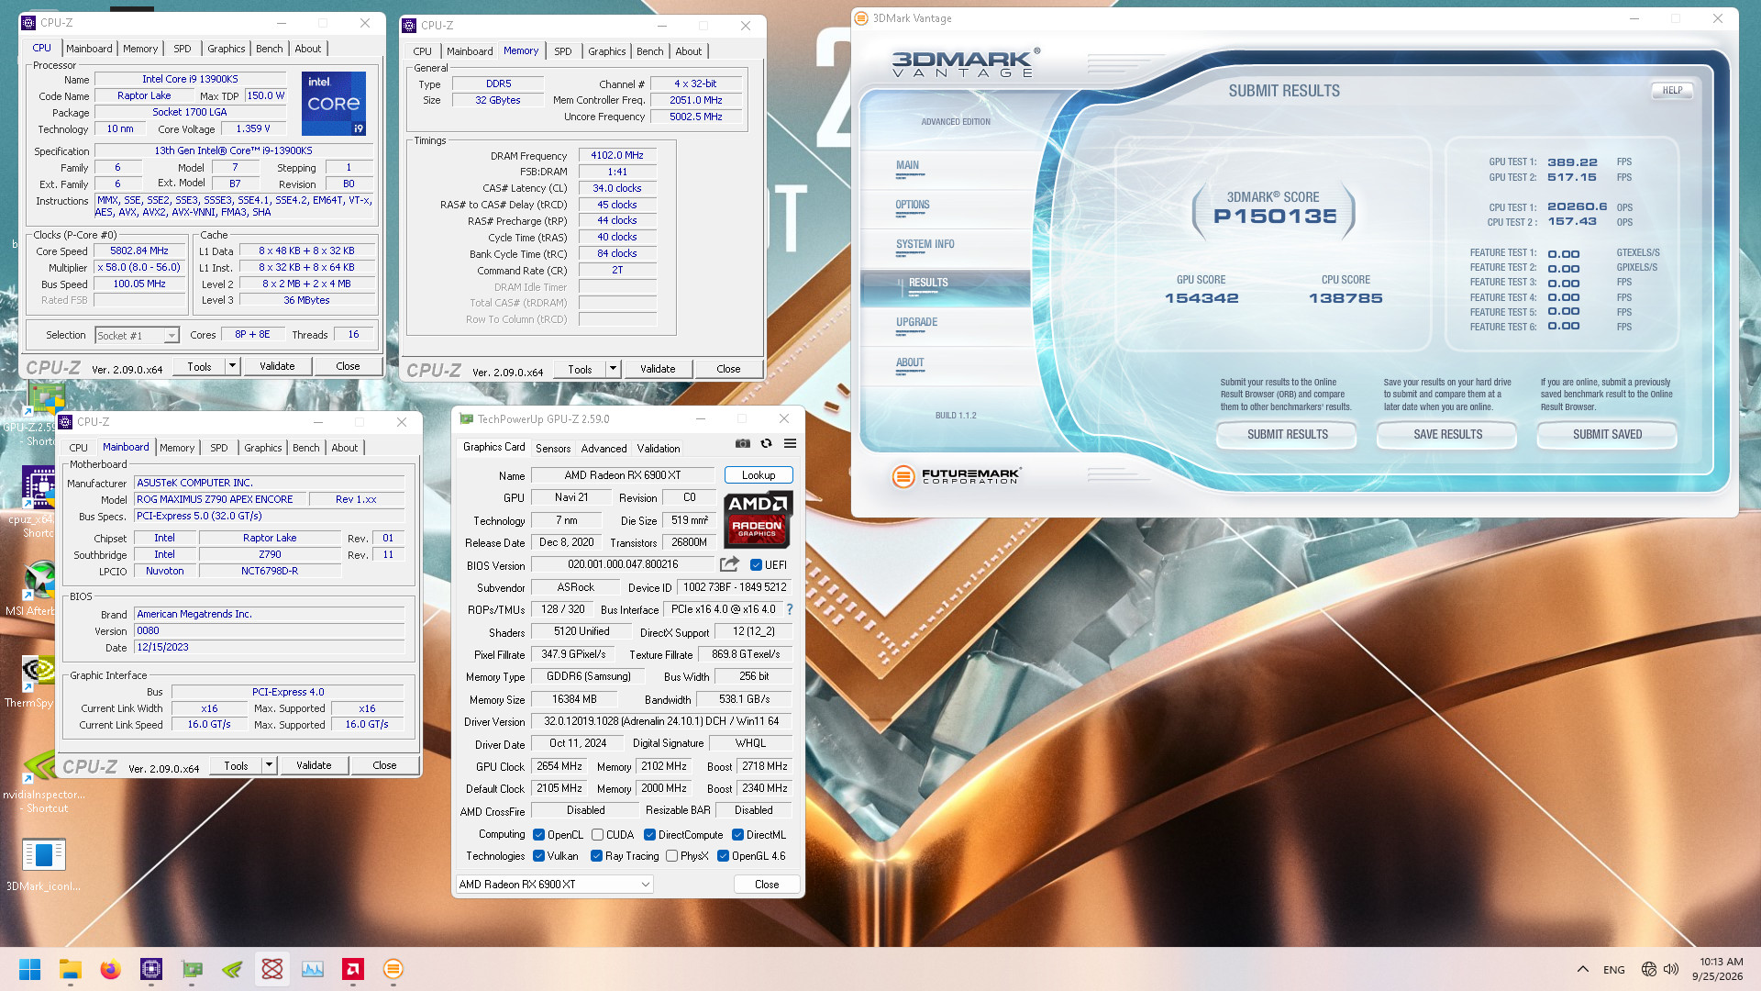Open the AMD Radeon RX 6900 XT GPU selector
The height and width of the screenshot is (991, 1761).
click(x=554, y=885)
